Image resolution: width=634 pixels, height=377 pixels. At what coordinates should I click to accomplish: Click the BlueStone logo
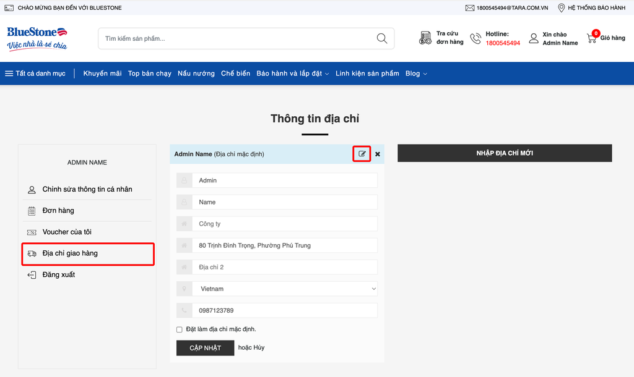pos(37,38)
